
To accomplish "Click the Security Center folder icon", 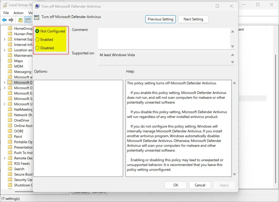I will click(x=10, y=180).
